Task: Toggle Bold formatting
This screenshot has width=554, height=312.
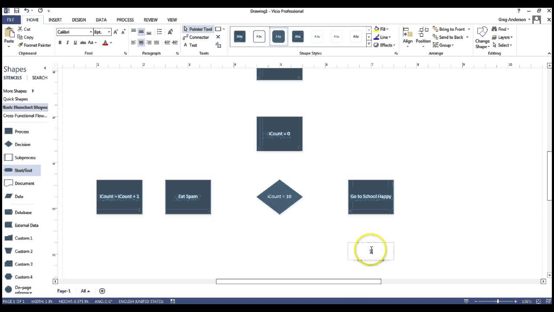Action: (60, 42)
